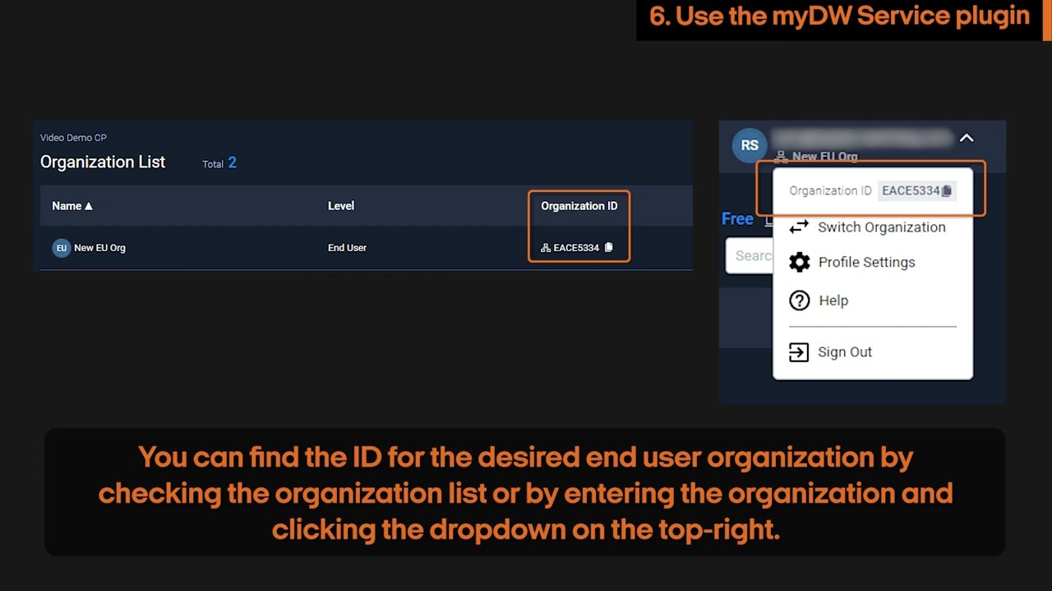The width and height of the screenshot is (1052, 591).
Task: Click the EACE5334 ID in the organization list
Action: point(576,248)
